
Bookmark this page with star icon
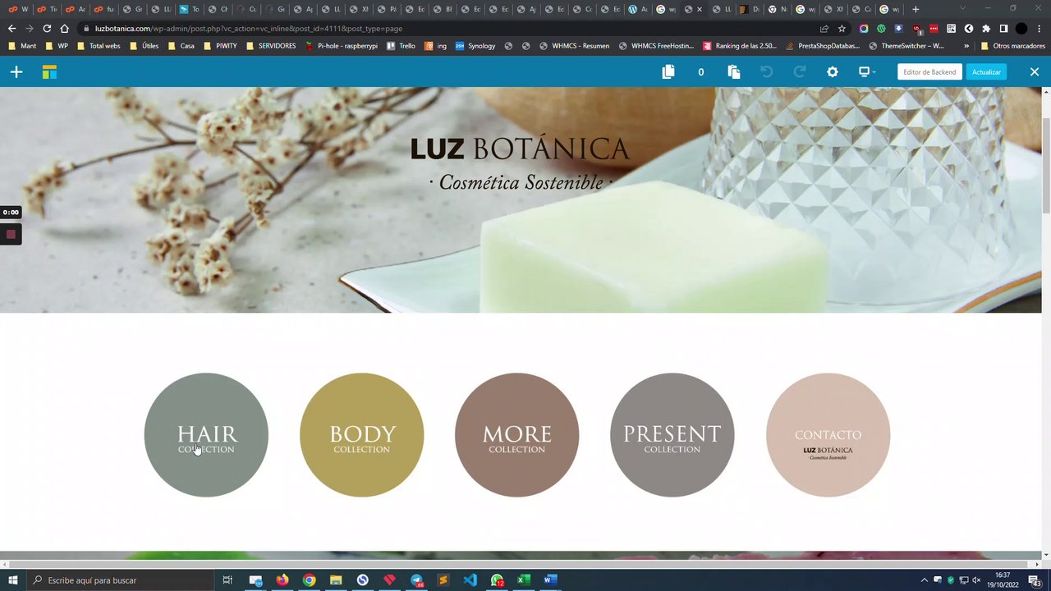click(x=842, y=28)
